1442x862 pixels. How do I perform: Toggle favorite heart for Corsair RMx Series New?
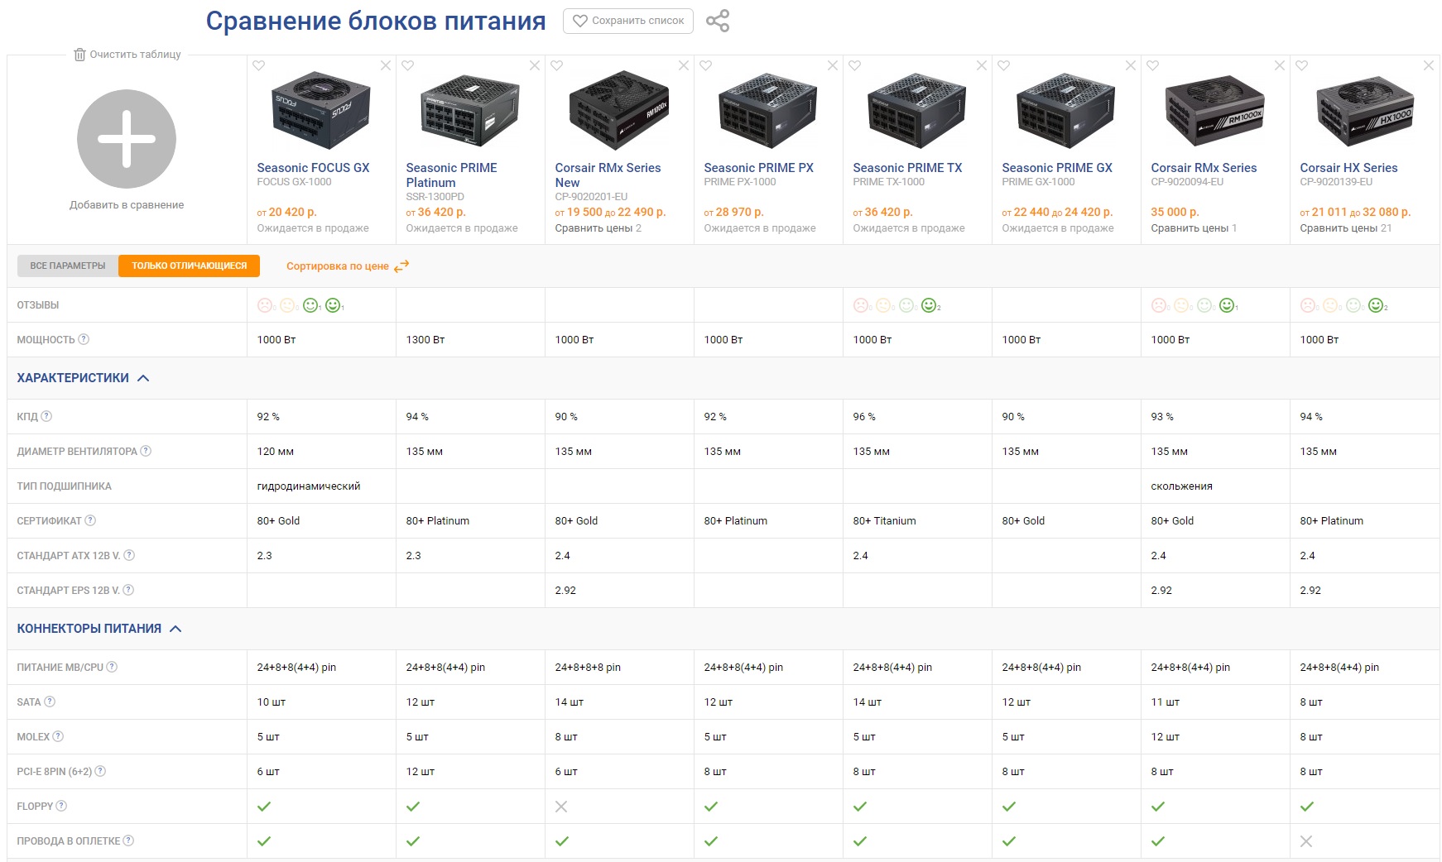point(557,65)
